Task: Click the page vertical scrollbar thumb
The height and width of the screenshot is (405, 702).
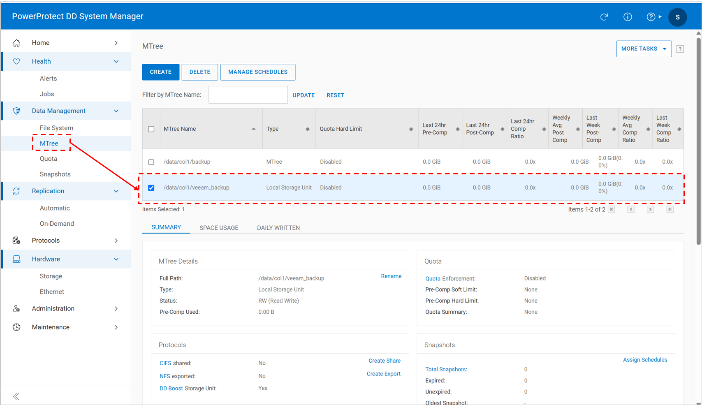Action: pos(698,141)
